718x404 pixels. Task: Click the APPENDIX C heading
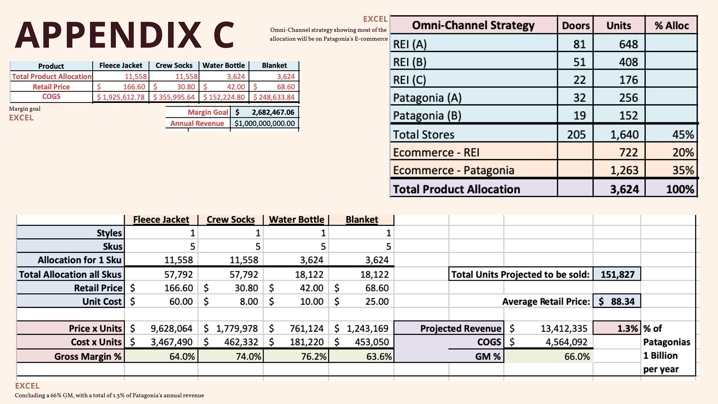[x=125, y=35]
